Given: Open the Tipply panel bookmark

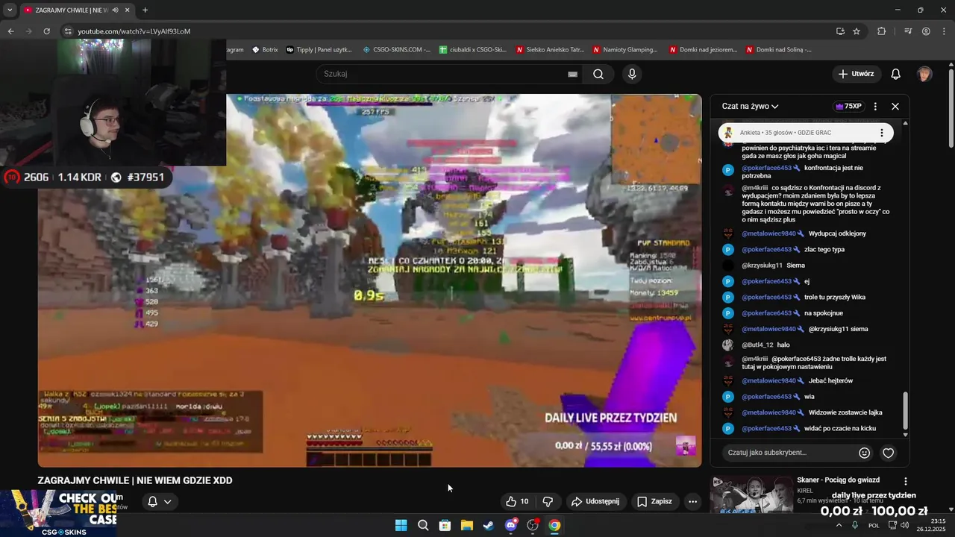Looking at the screenshot, I should 319,50.
